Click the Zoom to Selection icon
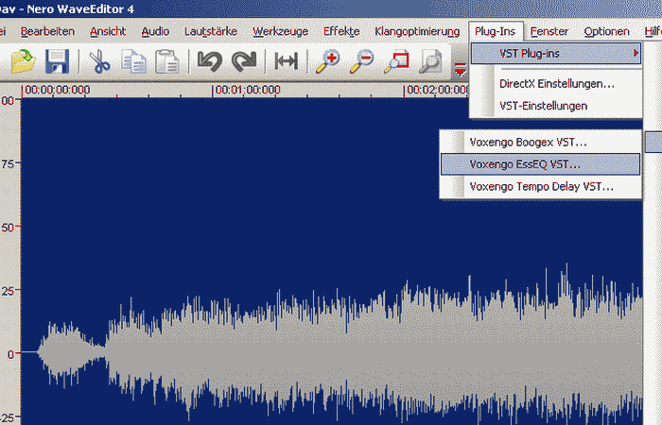This screenshot has width=662, height=425. [397, 62]
